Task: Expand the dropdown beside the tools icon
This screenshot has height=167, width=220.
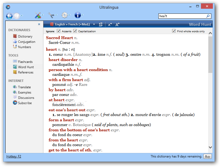Action: coord(43,15)
